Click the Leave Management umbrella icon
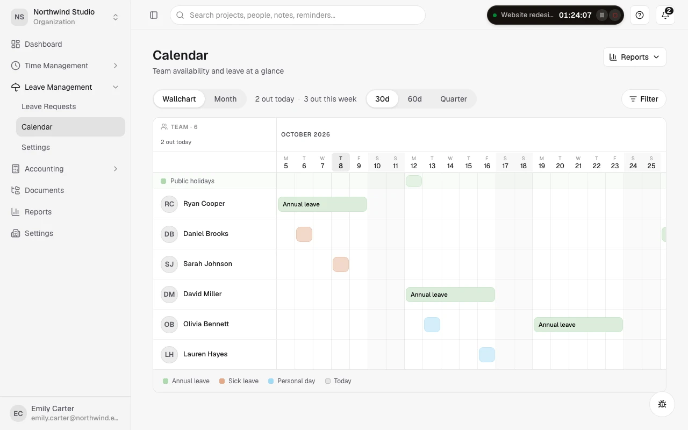688x430 pixels. click(x=16, y=87)
